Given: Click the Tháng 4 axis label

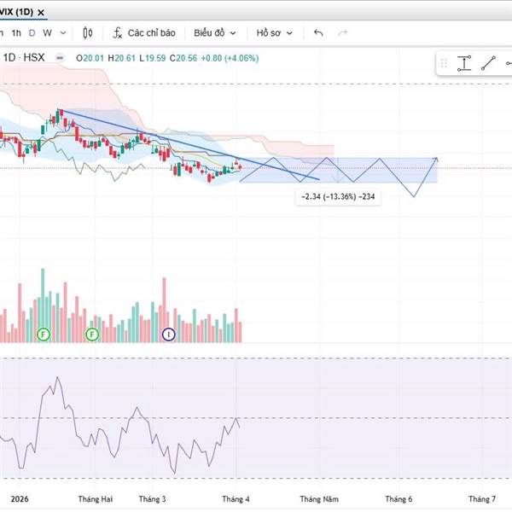Looking at the screenshot, I should click(x=236, y=499).
